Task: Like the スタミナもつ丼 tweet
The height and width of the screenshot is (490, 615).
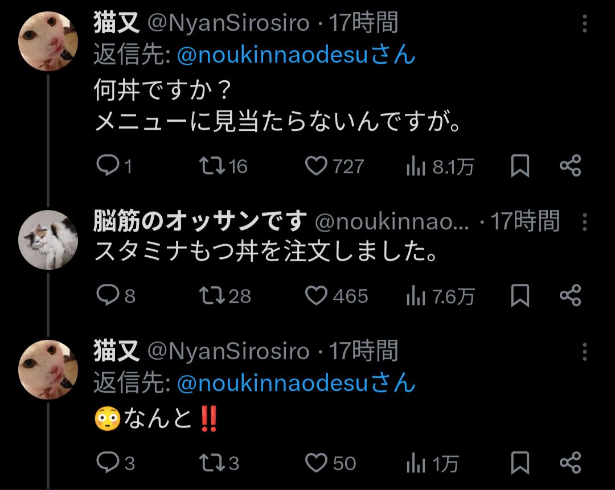Action: (x=316, y=296)
